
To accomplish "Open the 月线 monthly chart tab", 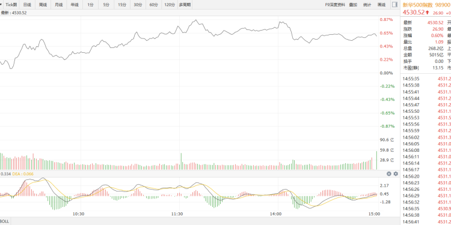I will pos(59,5).
